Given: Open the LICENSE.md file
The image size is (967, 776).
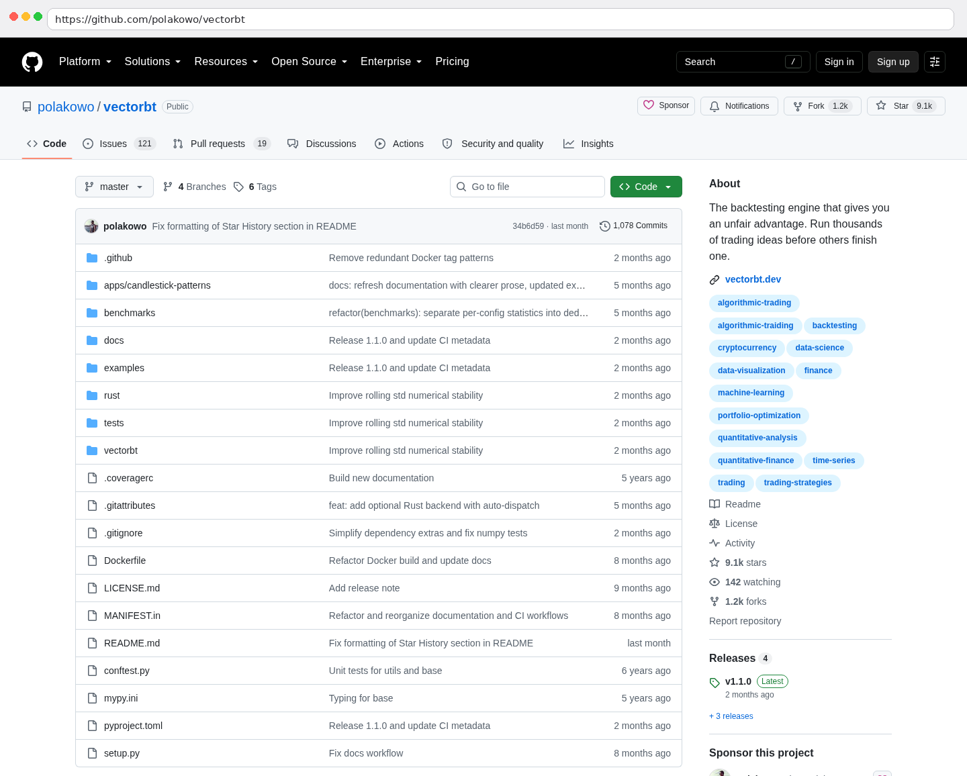Looking at the screenshot, I should pos(132,588).
